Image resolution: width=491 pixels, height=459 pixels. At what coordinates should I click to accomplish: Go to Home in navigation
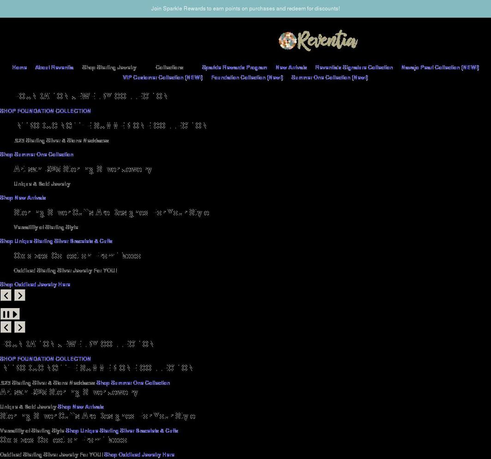19,67
